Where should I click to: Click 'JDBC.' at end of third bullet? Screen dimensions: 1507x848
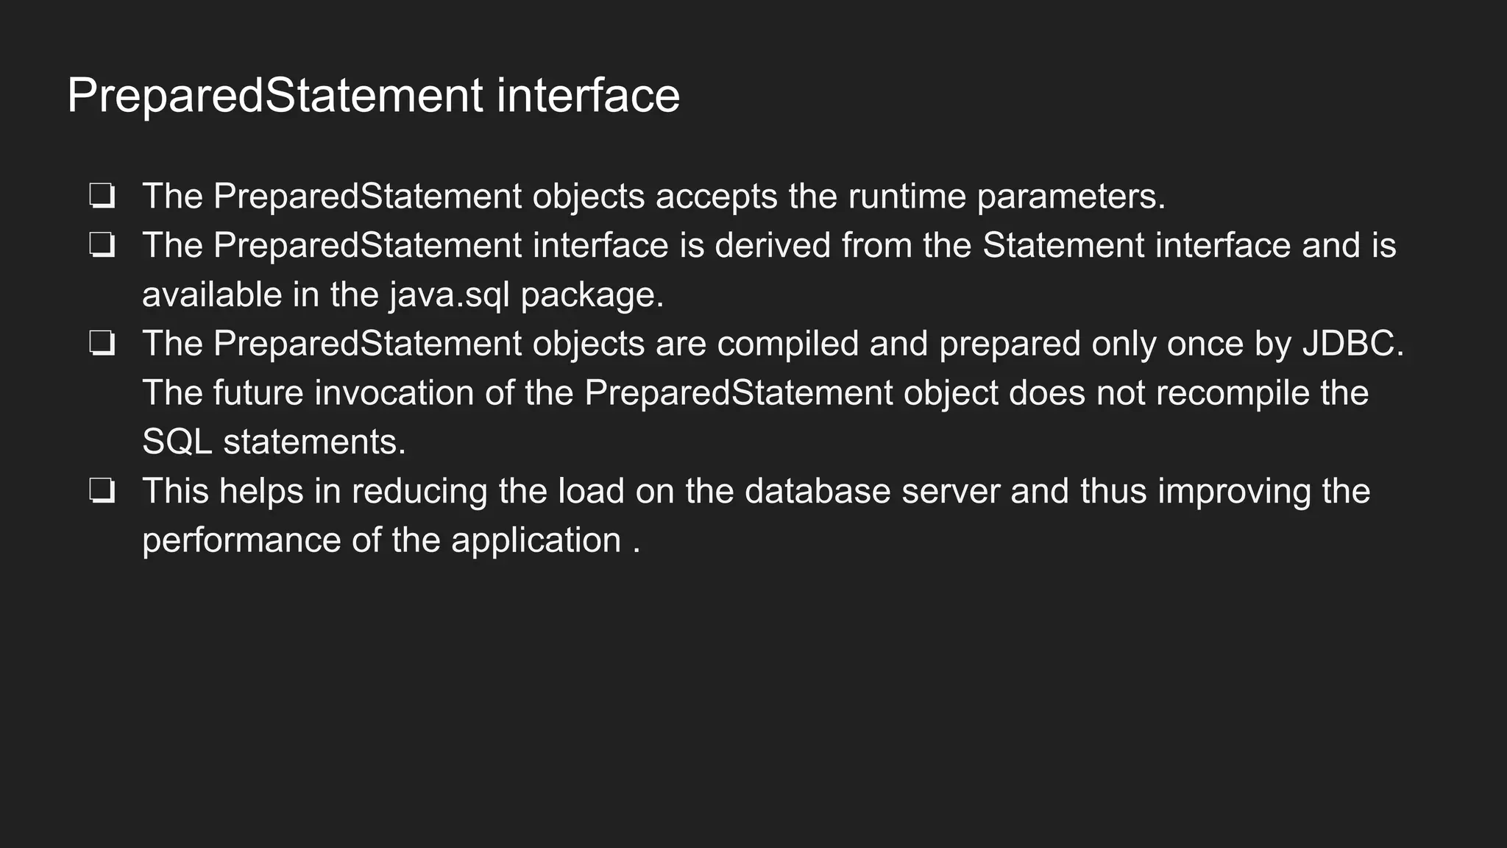[1353, 344]
